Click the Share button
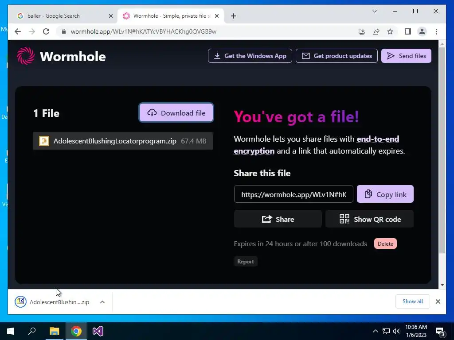The image size is (454, 340). pos(278,219)
